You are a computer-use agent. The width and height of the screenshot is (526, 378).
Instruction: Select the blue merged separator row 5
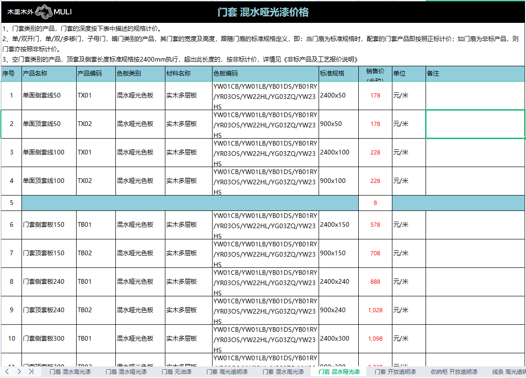190,203
